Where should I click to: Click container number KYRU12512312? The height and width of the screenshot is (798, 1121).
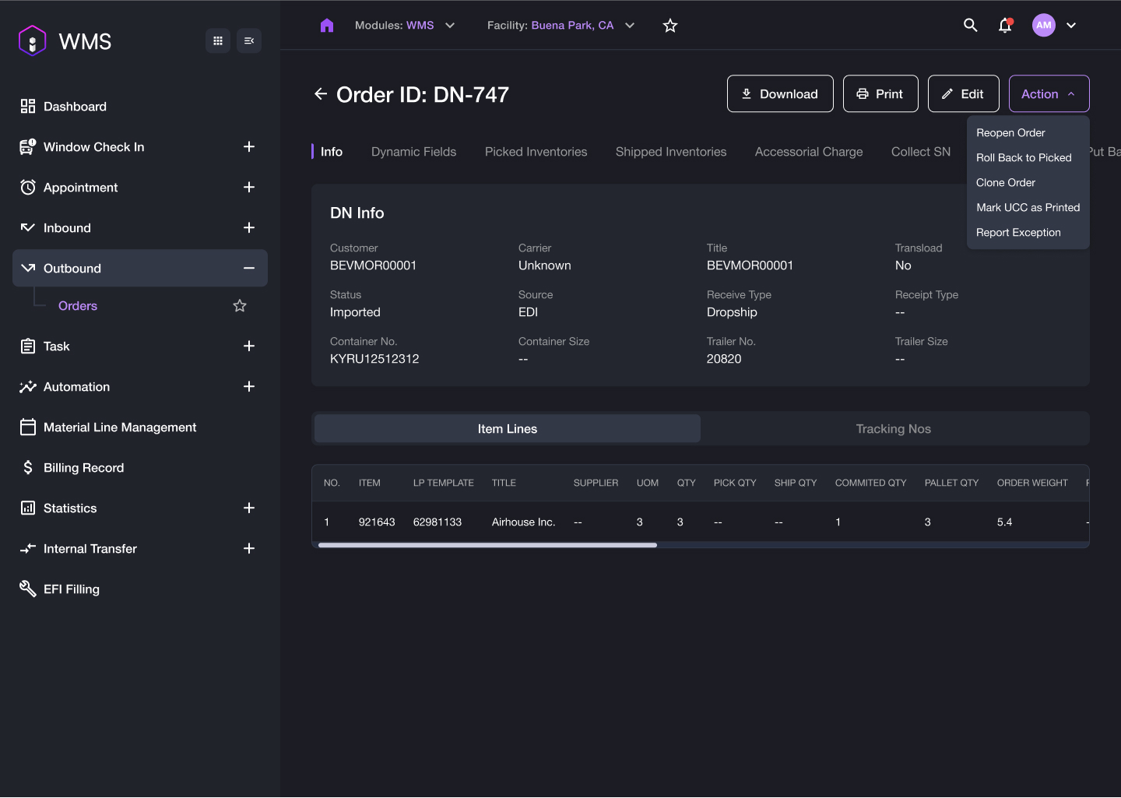374,359
